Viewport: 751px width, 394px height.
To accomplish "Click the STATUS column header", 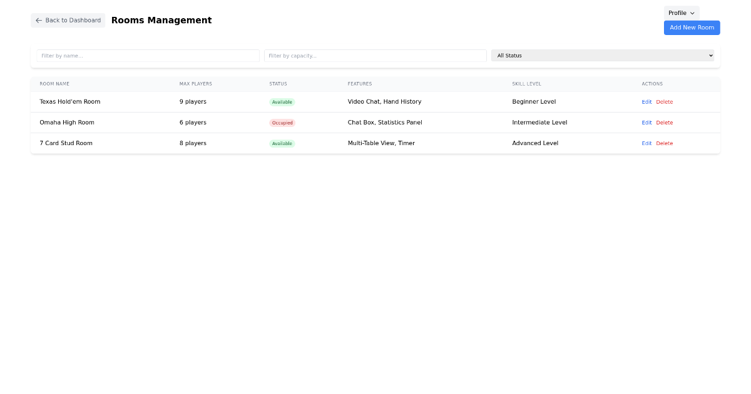I will [278, 83].
